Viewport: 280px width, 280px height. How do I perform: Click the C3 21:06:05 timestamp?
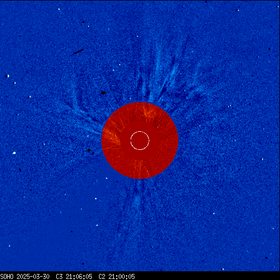tap(74, 277)
